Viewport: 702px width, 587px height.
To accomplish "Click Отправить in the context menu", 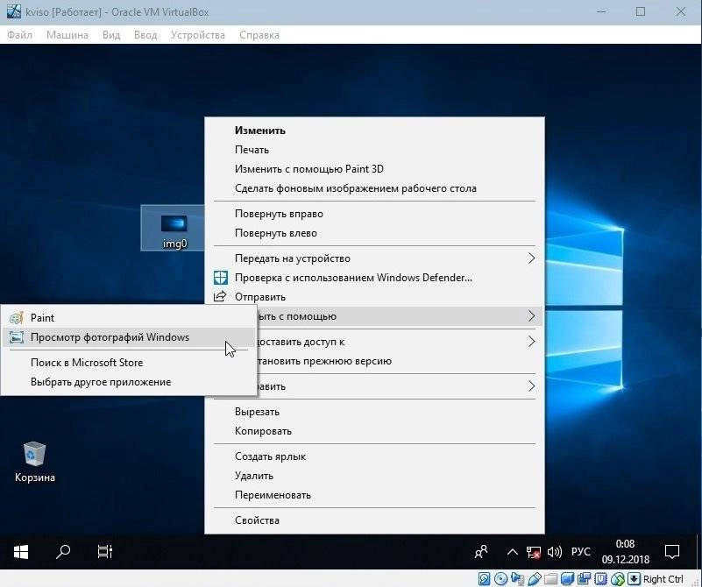I will (x=374, y=297).
